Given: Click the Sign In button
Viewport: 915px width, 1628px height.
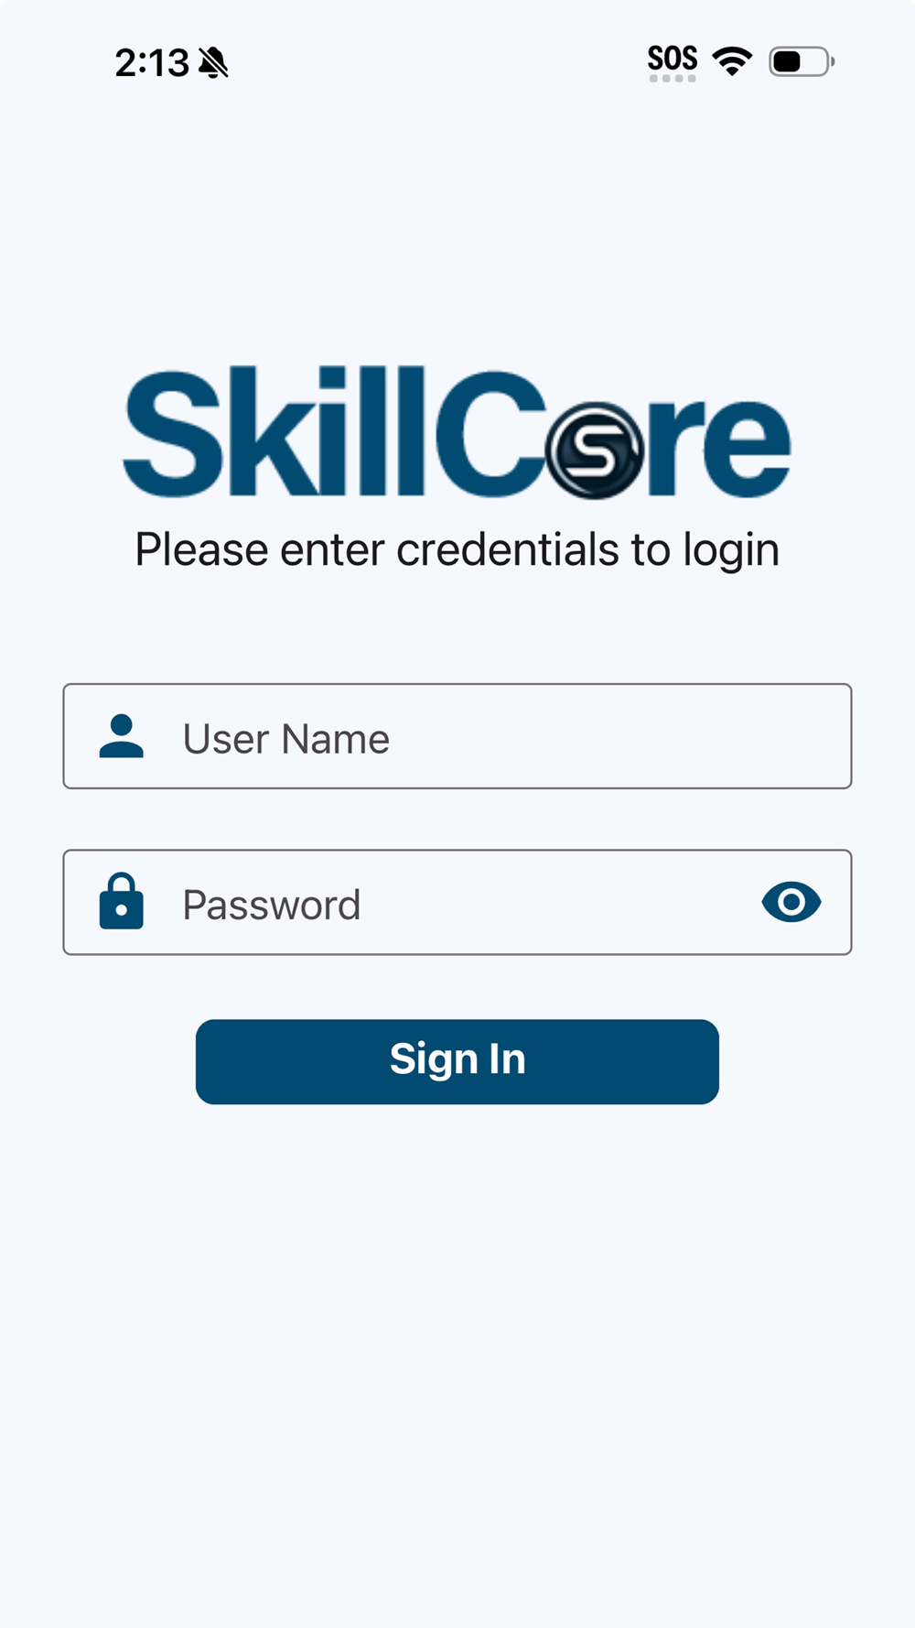Looking at the screenshot, I should [x=457, y=1061].
